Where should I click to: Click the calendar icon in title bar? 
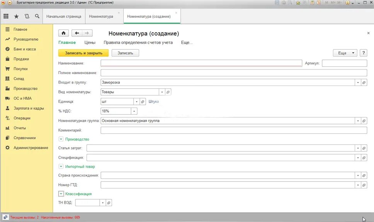click(x=319, y=3)
